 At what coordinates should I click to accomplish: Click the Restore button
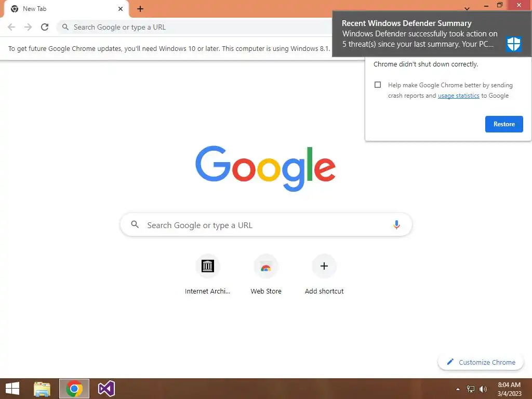pyautogui.click(x=504, y=124)
